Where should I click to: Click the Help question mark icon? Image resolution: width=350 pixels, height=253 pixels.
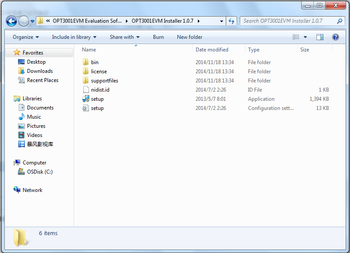point(335,37)
